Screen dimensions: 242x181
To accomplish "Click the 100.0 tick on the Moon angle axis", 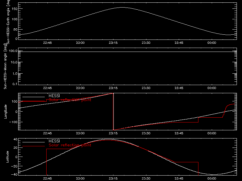I will click(13, 51).
